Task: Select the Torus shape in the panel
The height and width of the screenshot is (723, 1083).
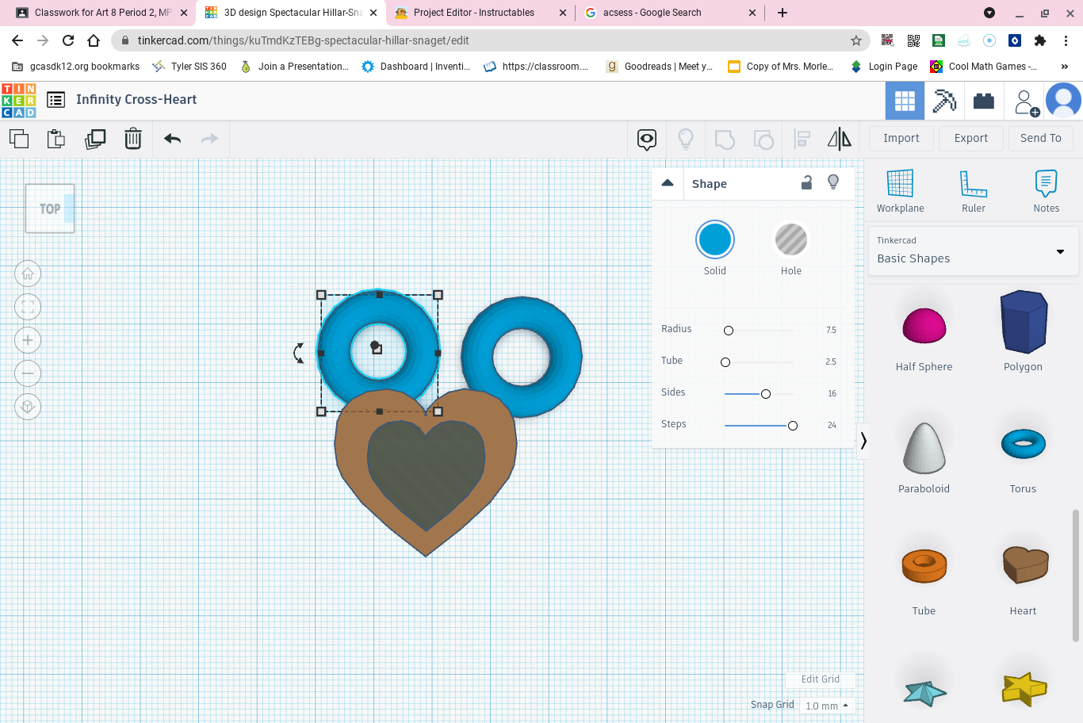Action: point(1024,444)
